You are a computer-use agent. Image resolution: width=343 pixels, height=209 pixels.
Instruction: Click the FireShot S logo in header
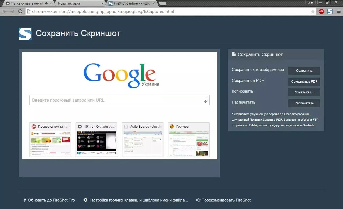(x=25, y=34)
